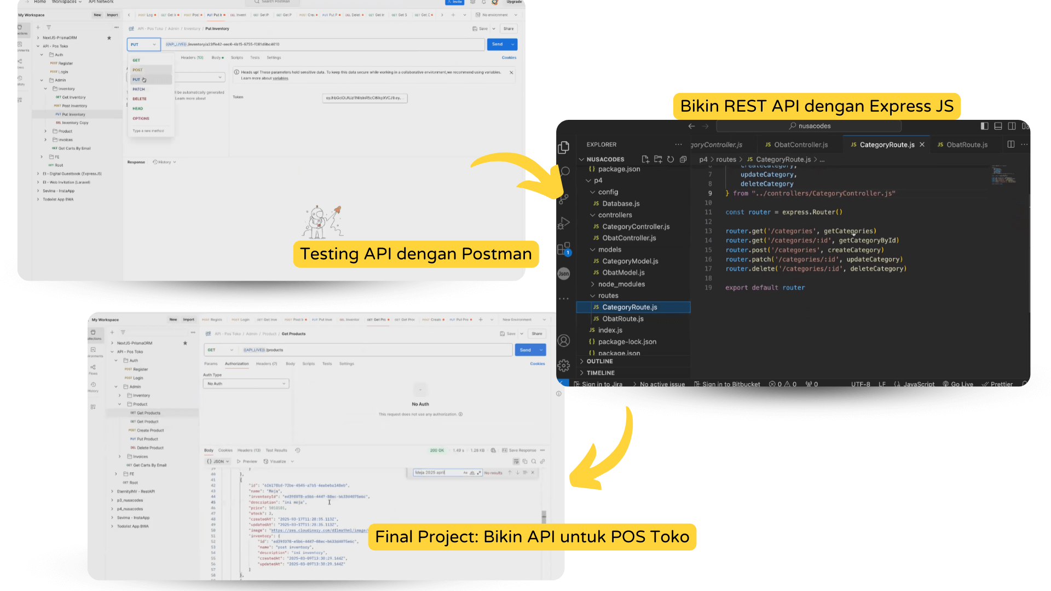1051x591 pixels.
Task: Choose DELETE from the method list
Action: coord(140,99)
